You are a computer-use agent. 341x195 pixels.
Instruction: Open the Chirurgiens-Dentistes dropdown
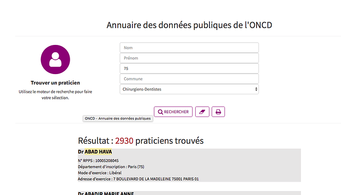click(x=189, y=89)
